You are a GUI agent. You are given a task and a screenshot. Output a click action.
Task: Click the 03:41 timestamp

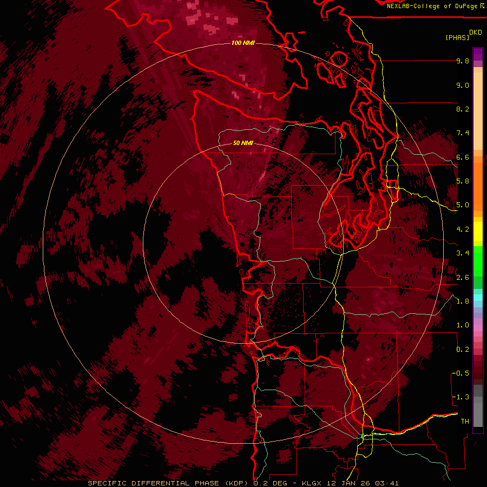pyautogui.click(x=386, y=483)
